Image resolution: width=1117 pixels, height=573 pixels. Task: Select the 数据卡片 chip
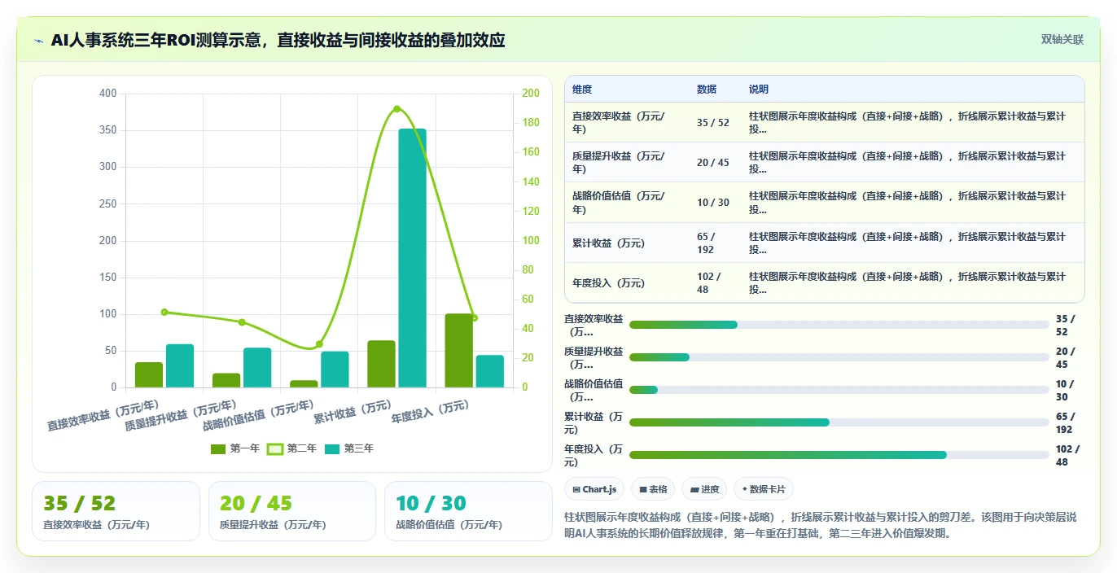[x=764, y=489]
